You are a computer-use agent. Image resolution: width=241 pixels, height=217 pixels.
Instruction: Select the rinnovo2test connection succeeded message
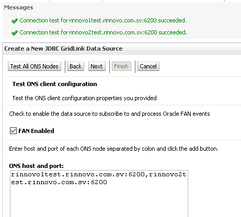click(x=103, y=32)
